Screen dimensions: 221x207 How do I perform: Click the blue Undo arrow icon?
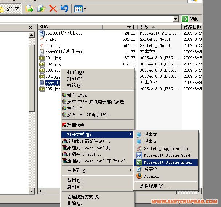pos(64,9)
